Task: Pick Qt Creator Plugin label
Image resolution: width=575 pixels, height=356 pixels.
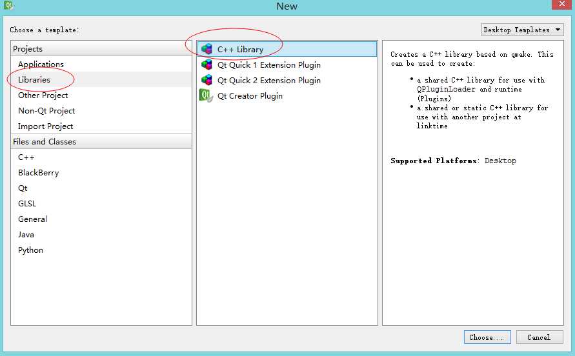Action: click(x=250, y=95)
